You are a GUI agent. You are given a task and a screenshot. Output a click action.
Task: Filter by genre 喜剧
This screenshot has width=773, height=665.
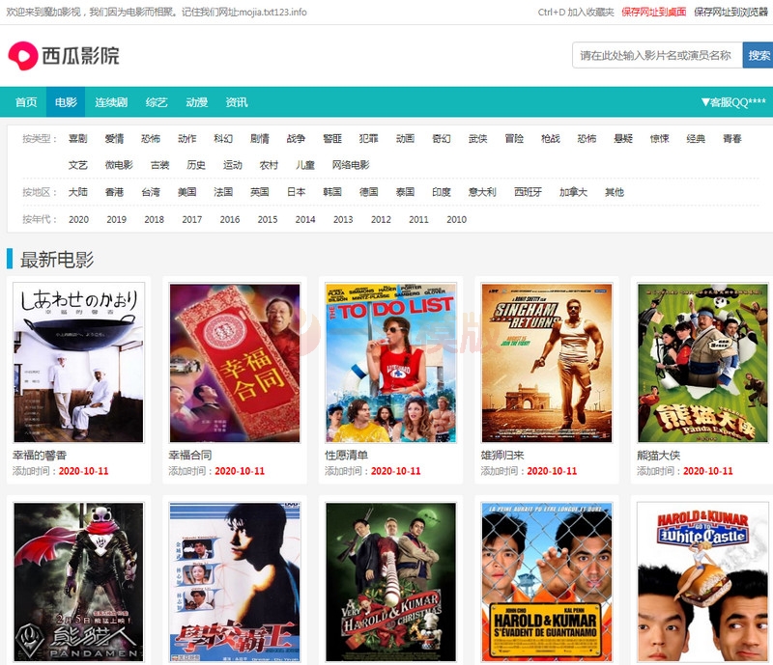pyautogui.click(x=78, y=139)
